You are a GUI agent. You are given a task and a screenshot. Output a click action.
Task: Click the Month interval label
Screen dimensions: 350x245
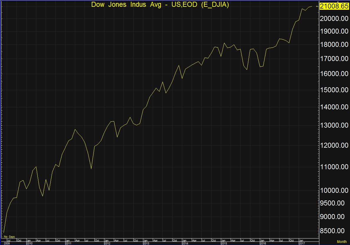[342, 242]
